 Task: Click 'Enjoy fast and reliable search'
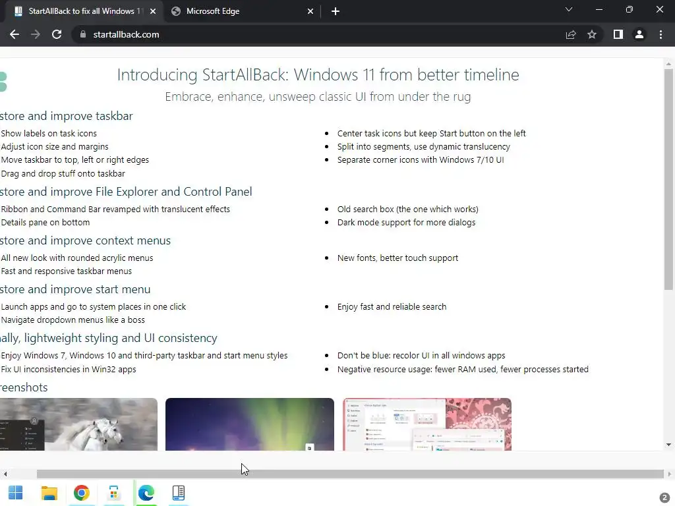pyautogui.click(x=392, y=307)
